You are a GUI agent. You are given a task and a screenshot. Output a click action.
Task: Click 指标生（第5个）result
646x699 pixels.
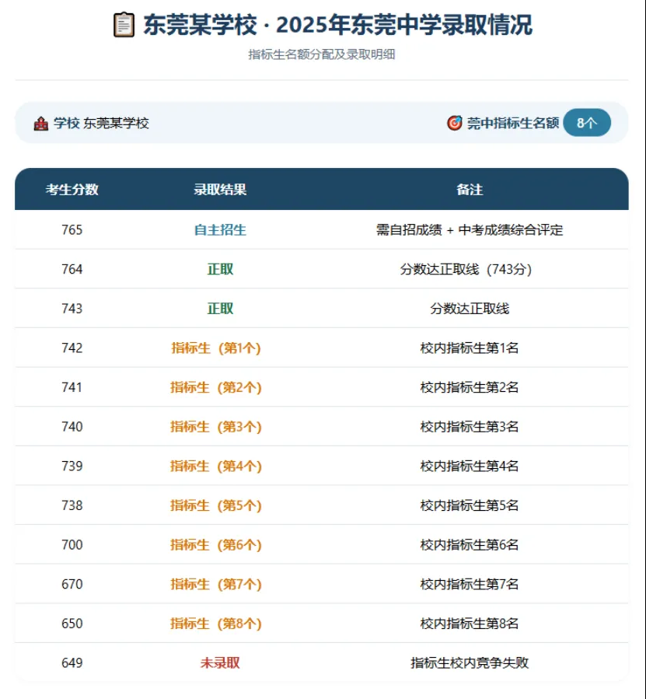(216, 505)
